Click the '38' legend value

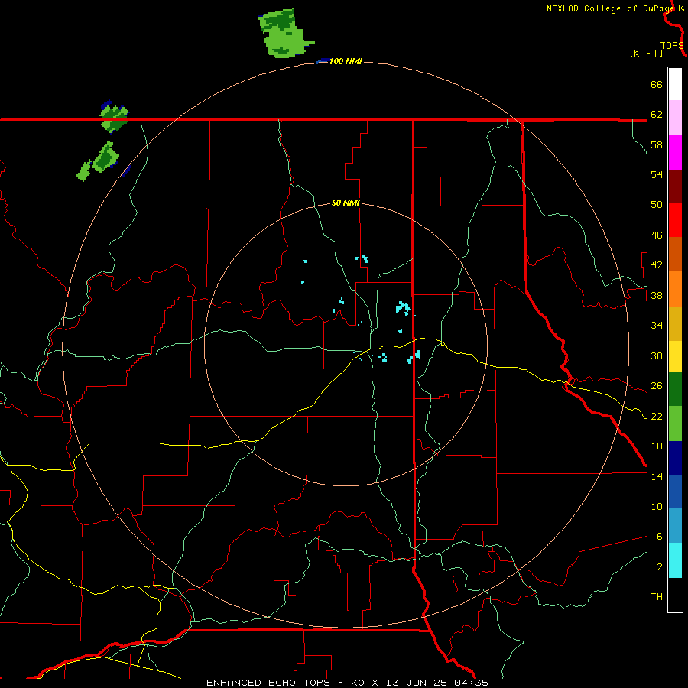pyautogui.click(x=657, y=296)
